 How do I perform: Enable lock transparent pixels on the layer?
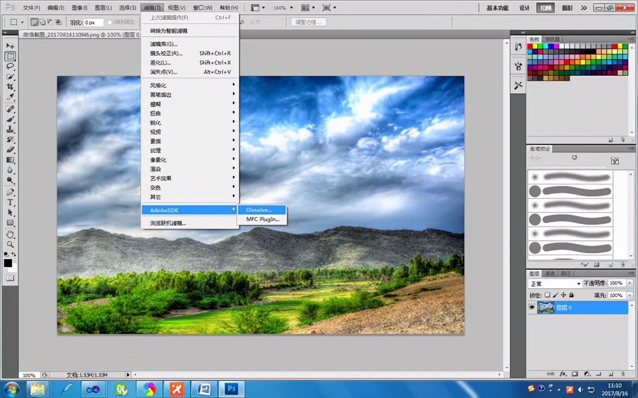(x=548, y=295)
